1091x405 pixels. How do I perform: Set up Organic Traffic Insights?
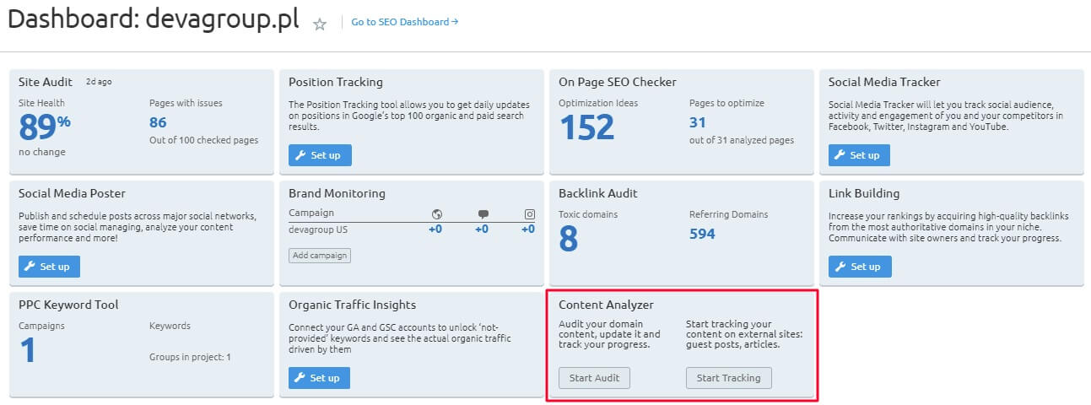[319, 378]
